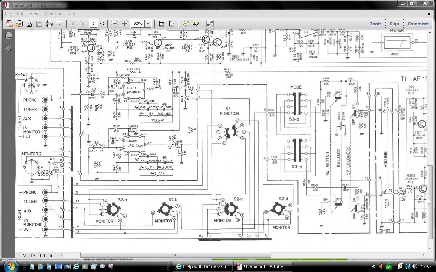Open the Internet Explorer quick launch icon
The image size is (436, 272).
[x=76, y=267]
